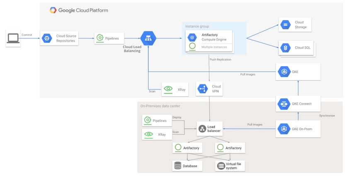Click the "Cloud Source Repositories" label
Screen dimensions: 346x176
(x=66, y=38)
